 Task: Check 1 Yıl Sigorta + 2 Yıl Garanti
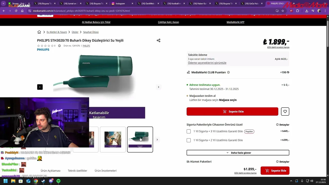[189, 140]
